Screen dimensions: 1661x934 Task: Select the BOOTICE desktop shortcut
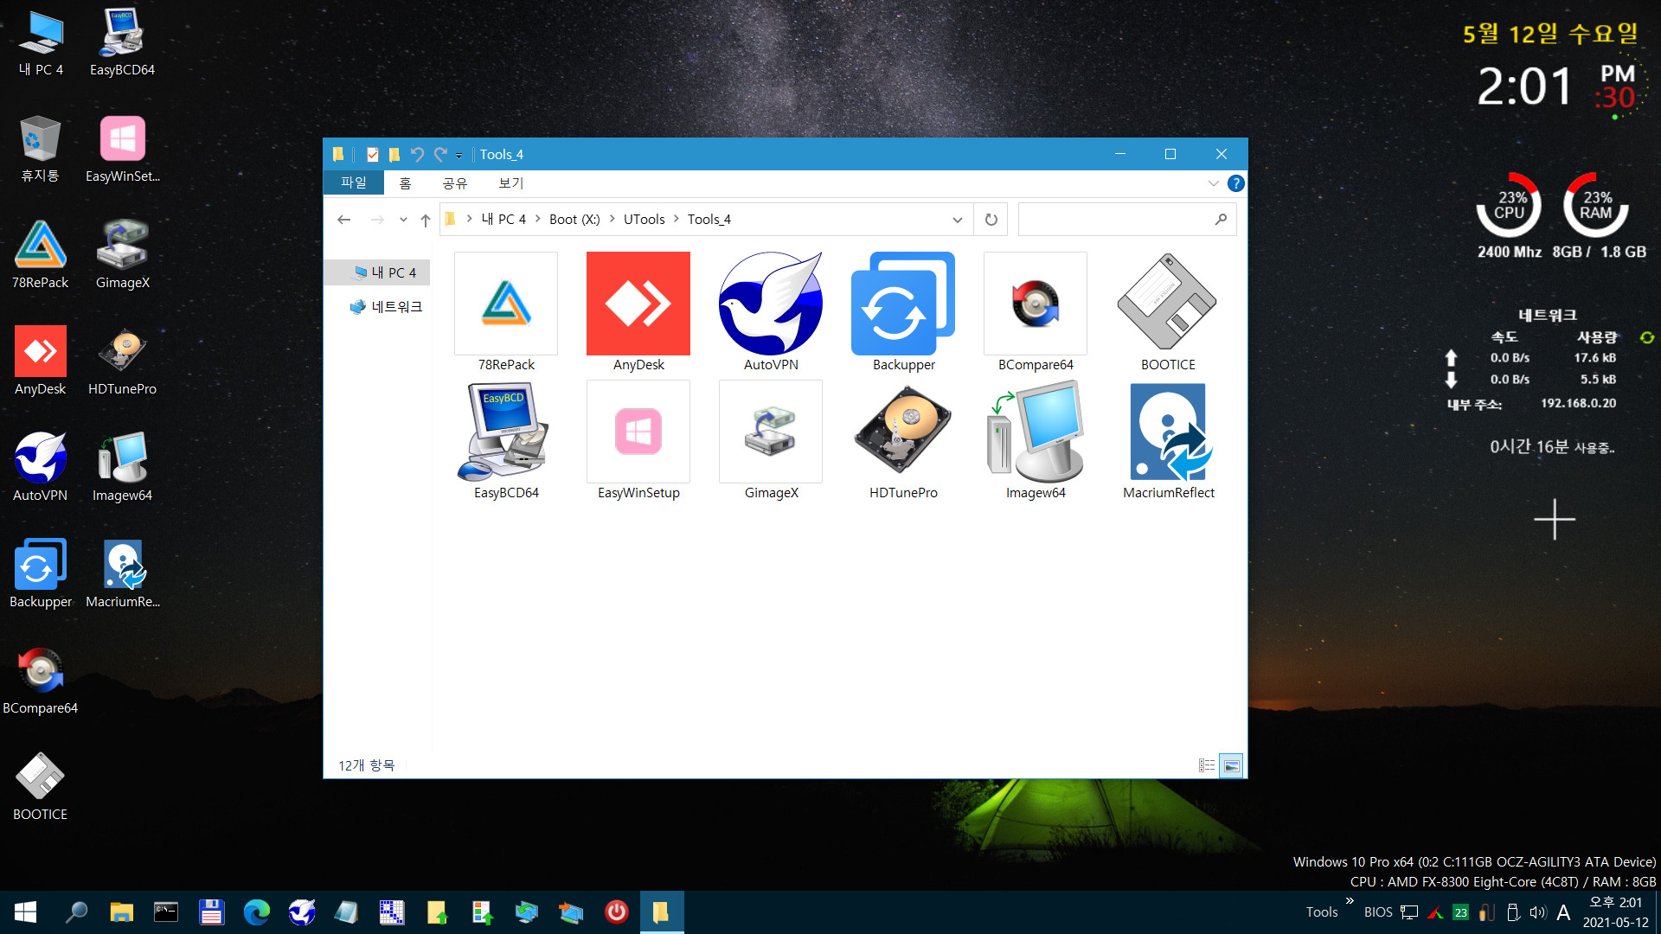point(41,787)
